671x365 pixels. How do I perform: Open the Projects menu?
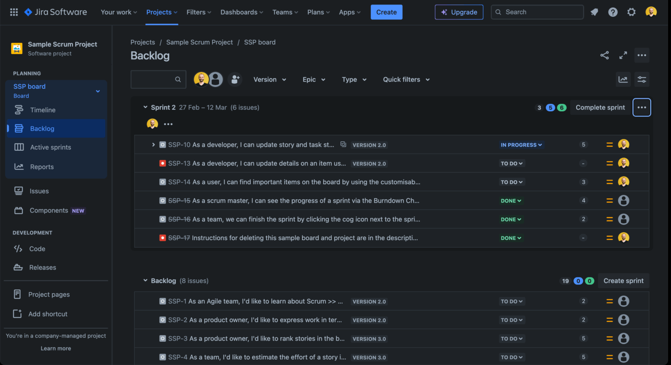(162, 12)
